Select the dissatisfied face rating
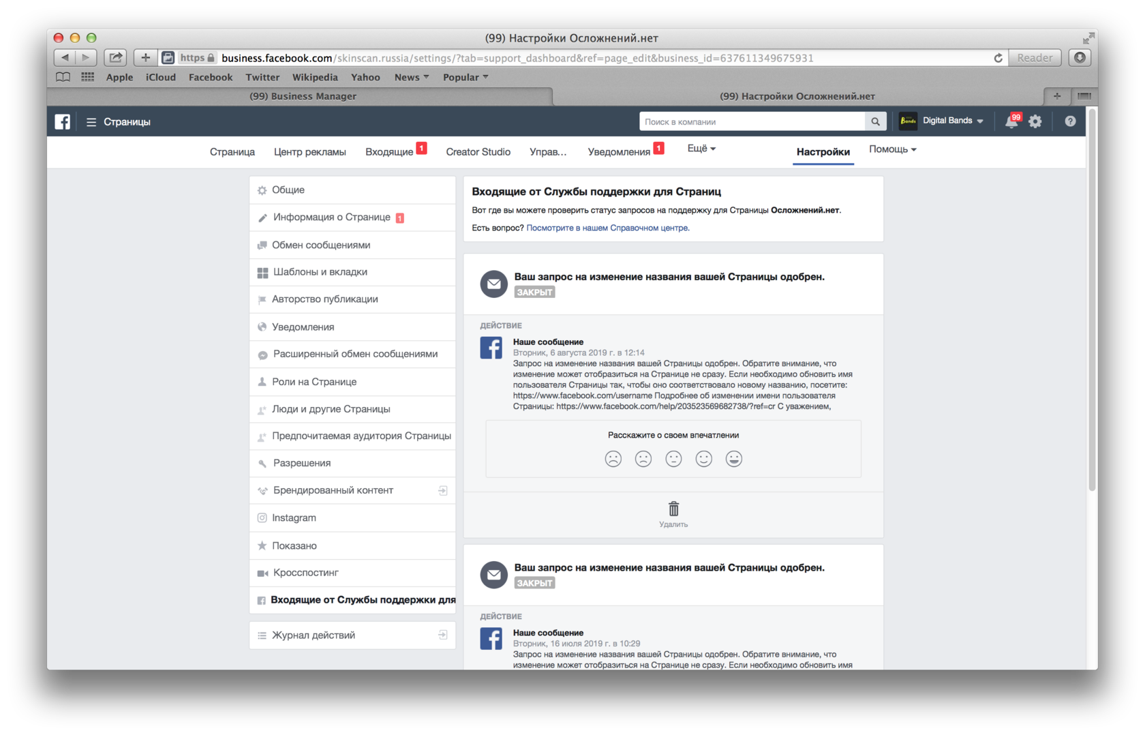 tap(643, 459)
